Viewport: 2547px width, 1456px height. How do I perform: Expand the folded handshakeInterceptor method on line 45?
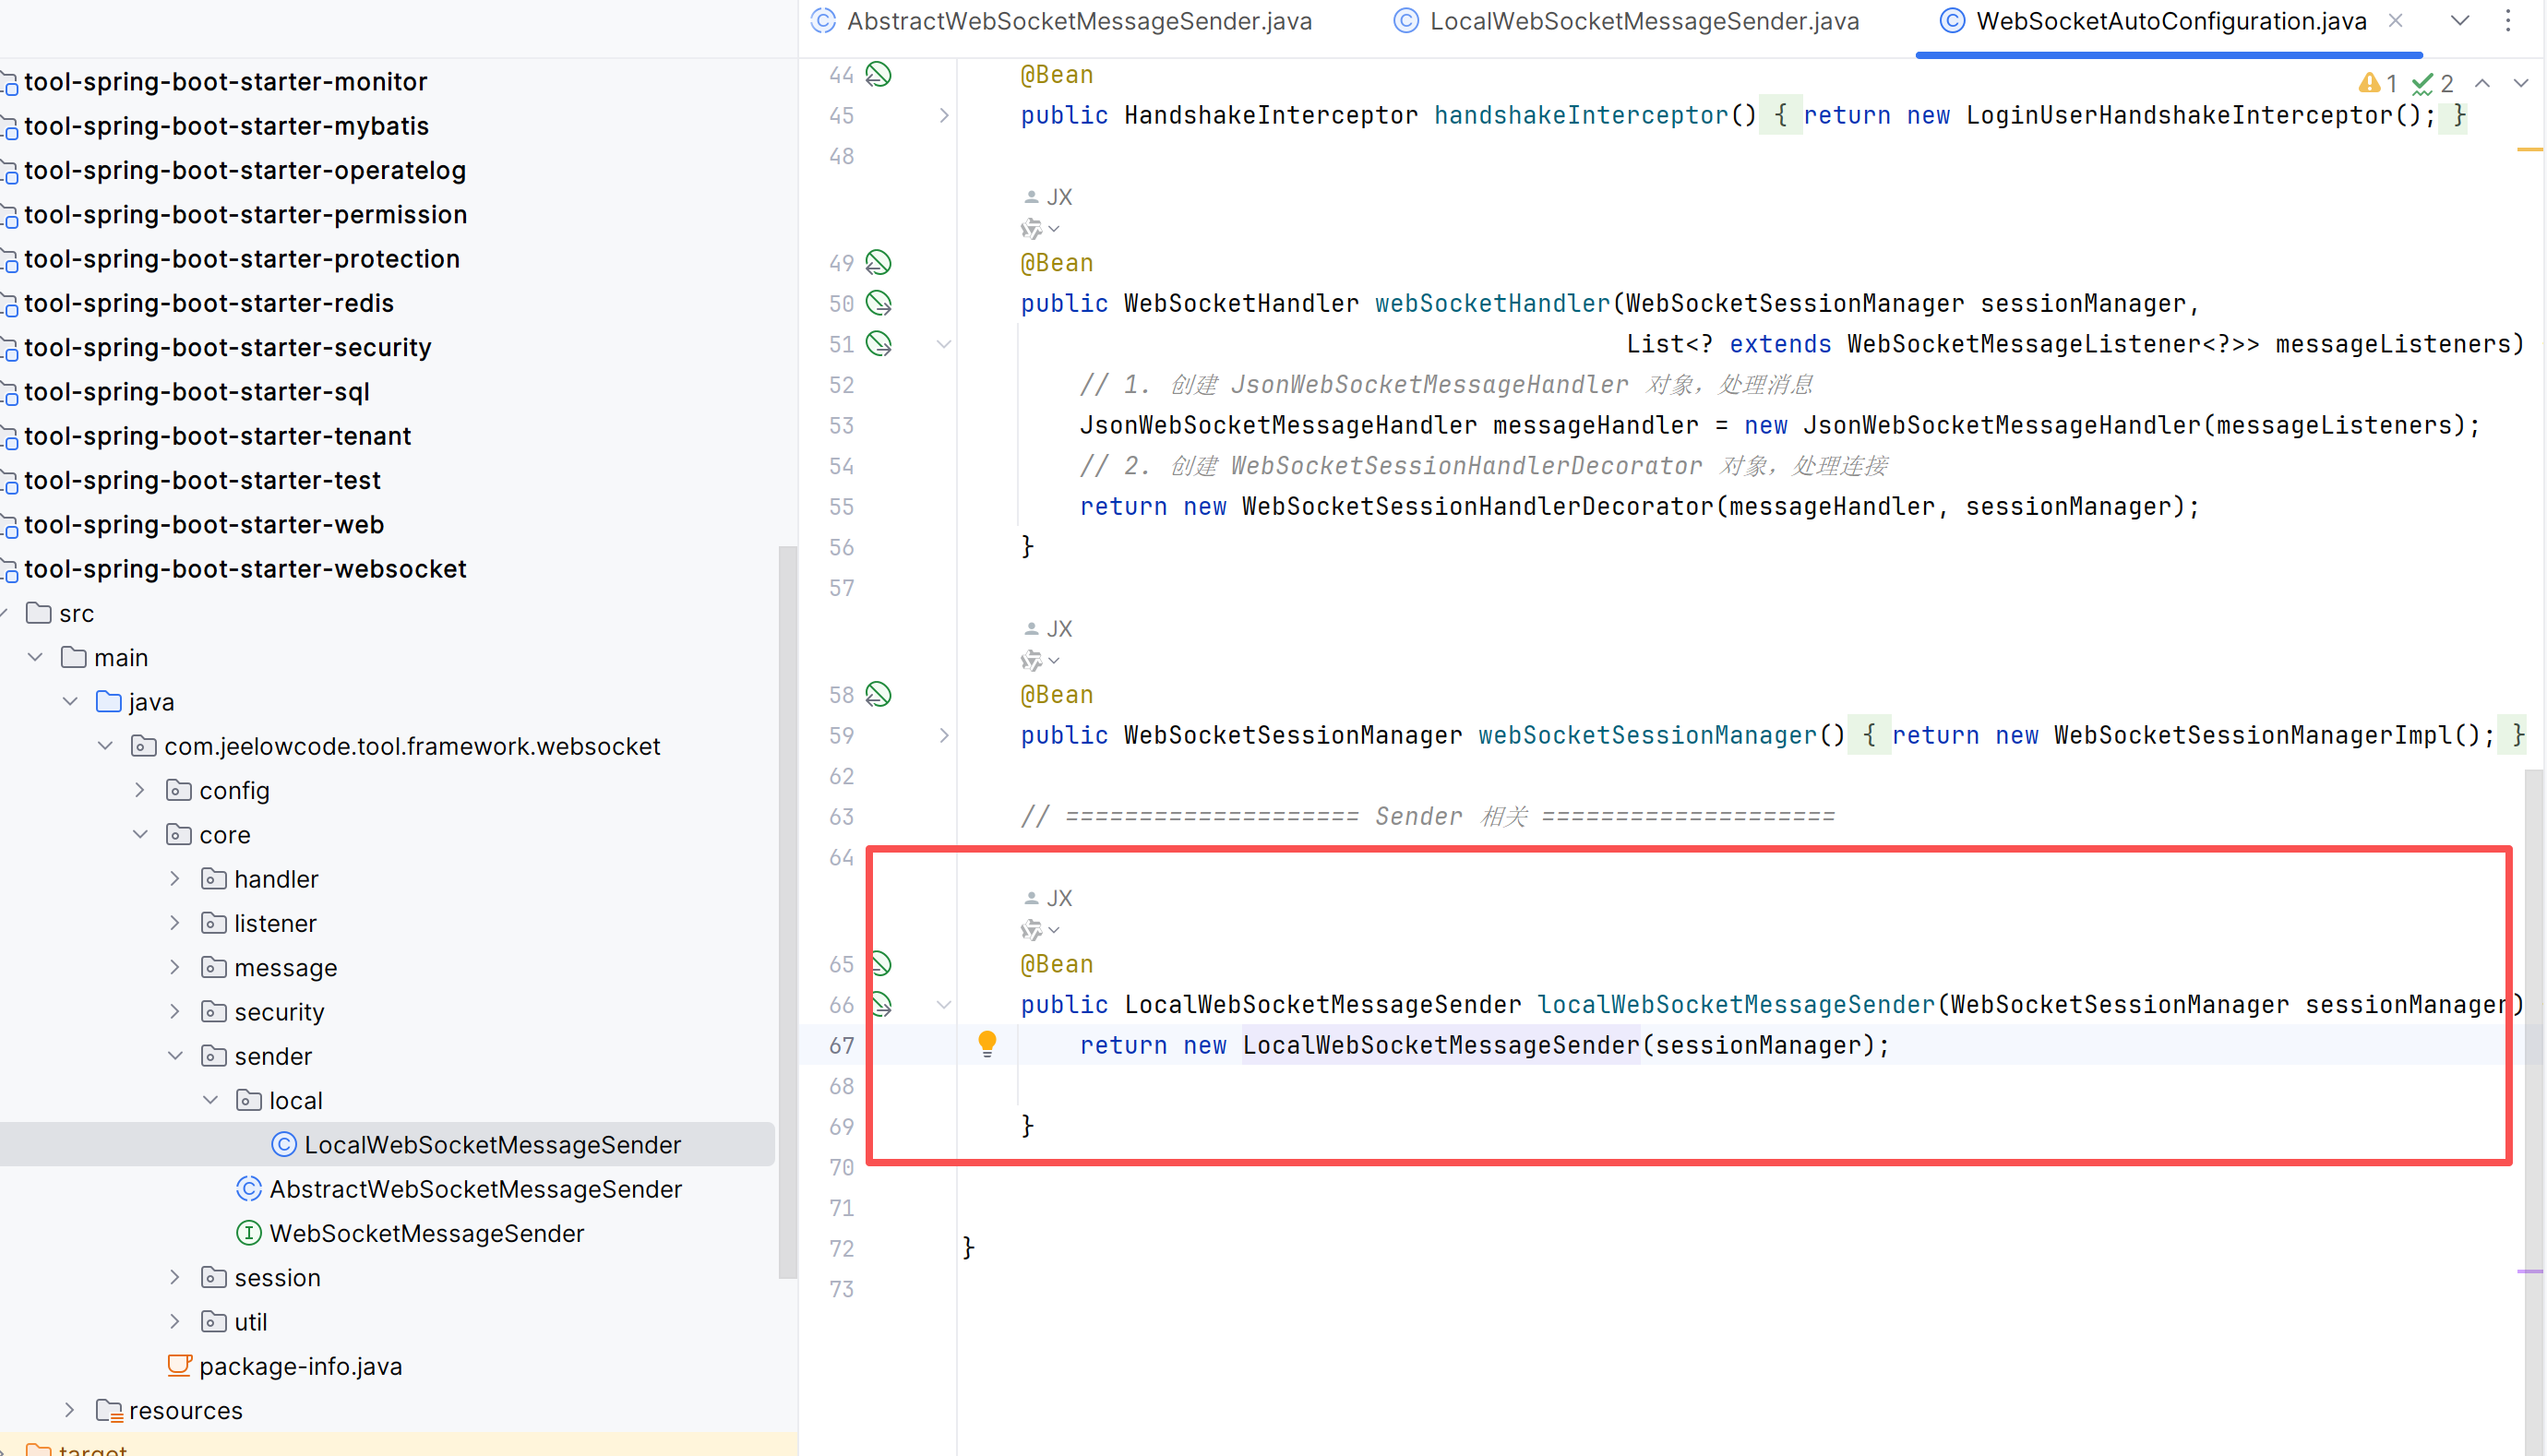click(x=944, y=116)
